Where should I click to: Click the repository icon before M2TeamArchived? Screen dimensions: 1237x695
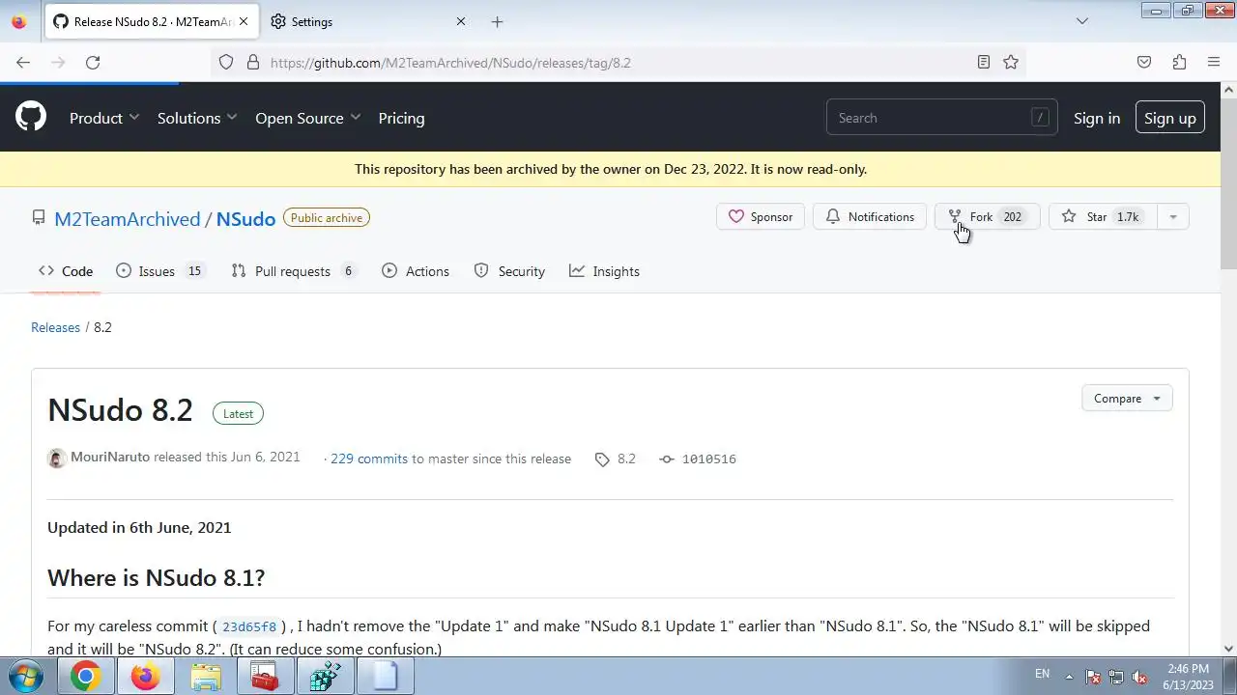[39, 218]
